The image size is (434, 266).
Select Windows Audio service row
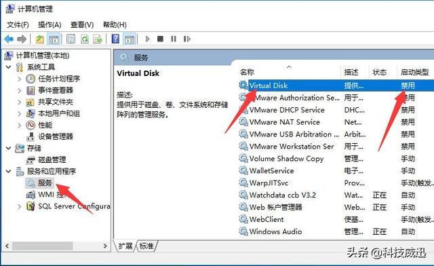tap(336, 231)
